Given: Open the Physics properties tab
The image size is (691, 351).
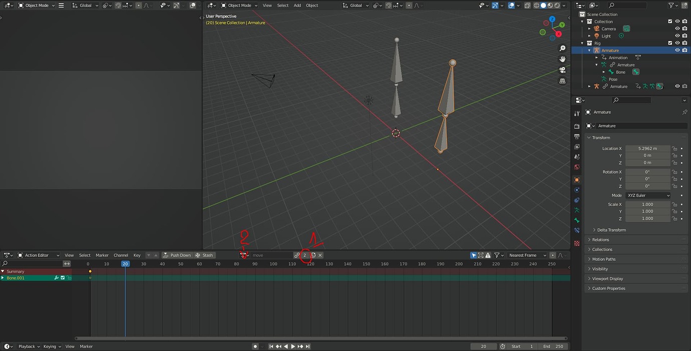Looking at the screenshot, I should click(x=577, y=190).
